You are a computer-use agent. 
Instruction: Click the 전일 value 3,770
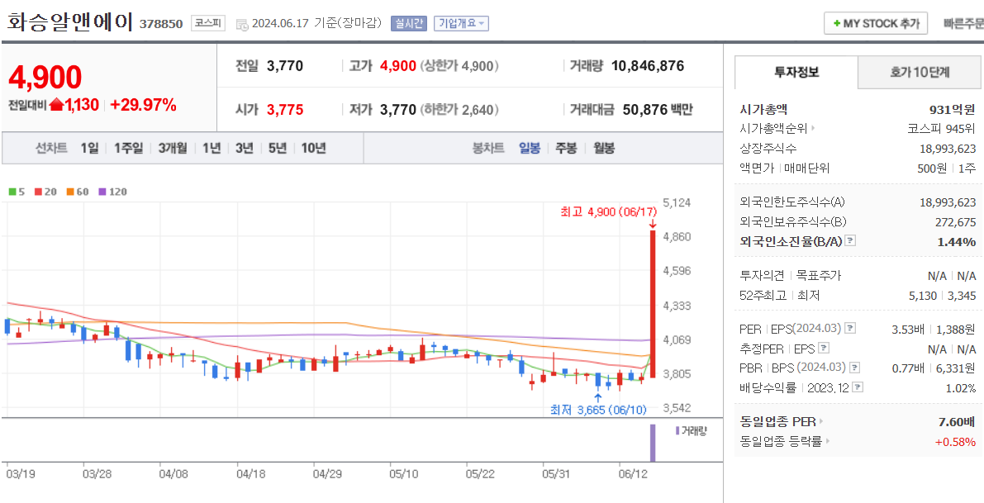click(285, 66)
